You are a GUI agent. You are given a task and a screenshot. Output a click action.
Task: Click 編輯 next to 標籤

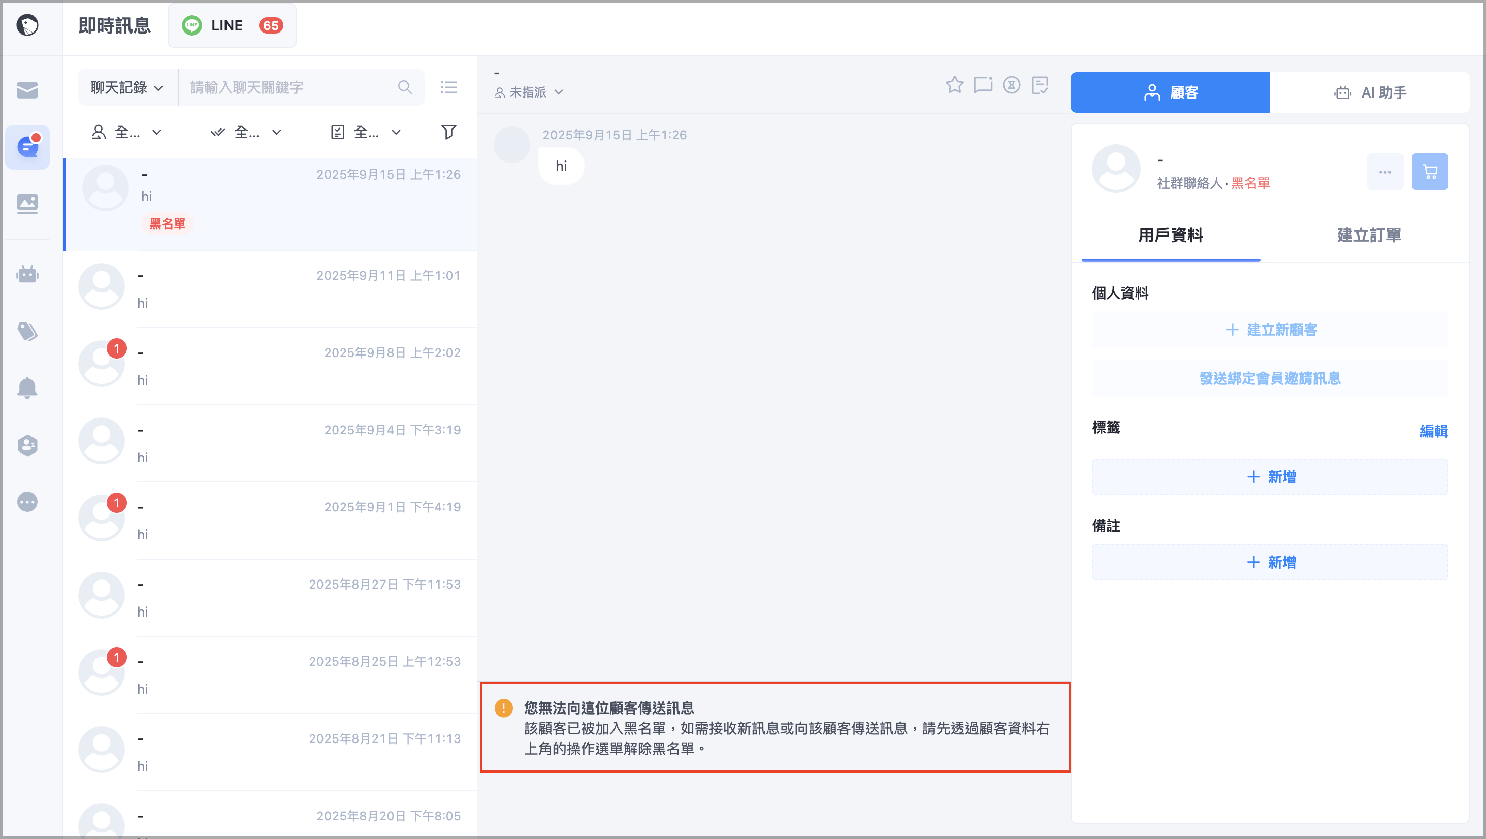click(1434, 431)
